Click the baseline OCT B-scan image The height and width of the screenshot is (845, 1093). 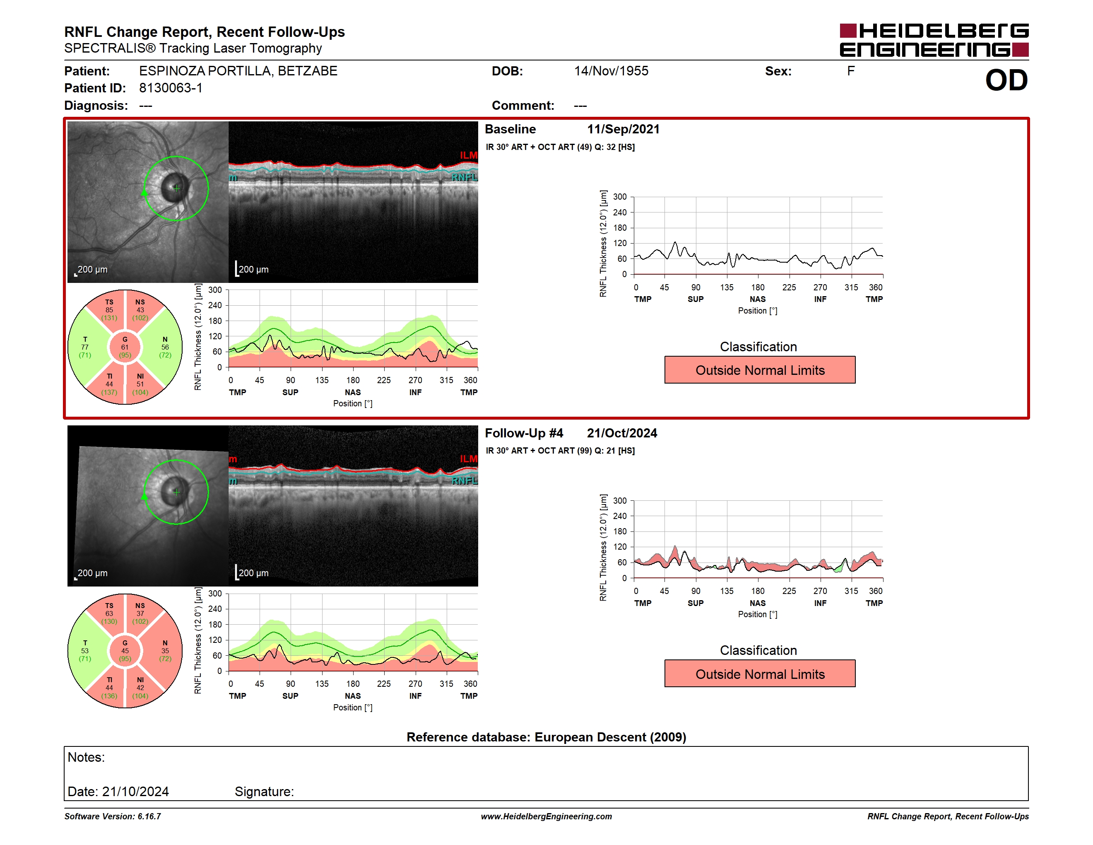[x=353, y=202]
